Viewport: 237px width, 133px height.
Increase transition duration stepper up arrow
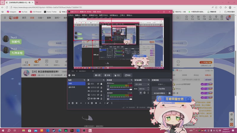coord(148,88)
